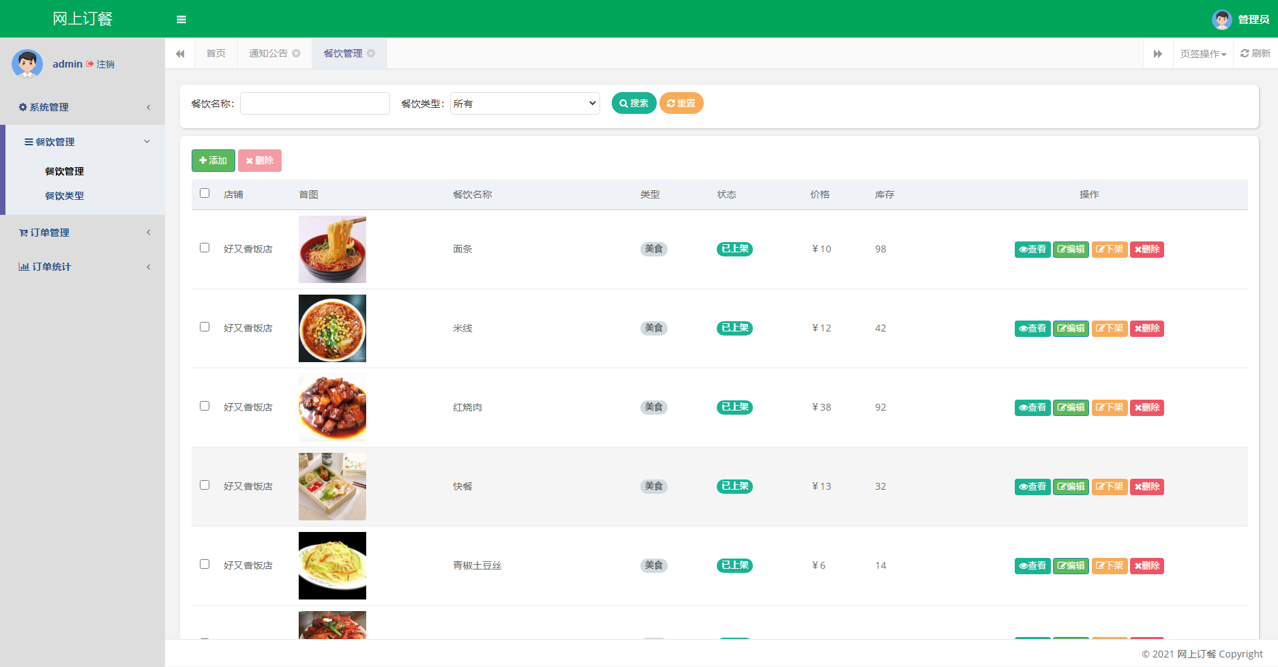1278x667 pixels.
Task: Tick the checkbox next to 红烧肉
Action: 205,406
